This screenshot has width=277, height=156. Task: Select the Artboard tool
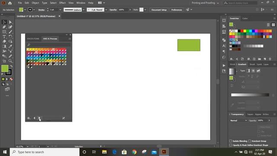4,61
